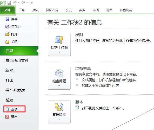This screenshot has width=154, height=130.
Task: Click the 管理版本 magnifier documents icon
Action: pos(59,107)
